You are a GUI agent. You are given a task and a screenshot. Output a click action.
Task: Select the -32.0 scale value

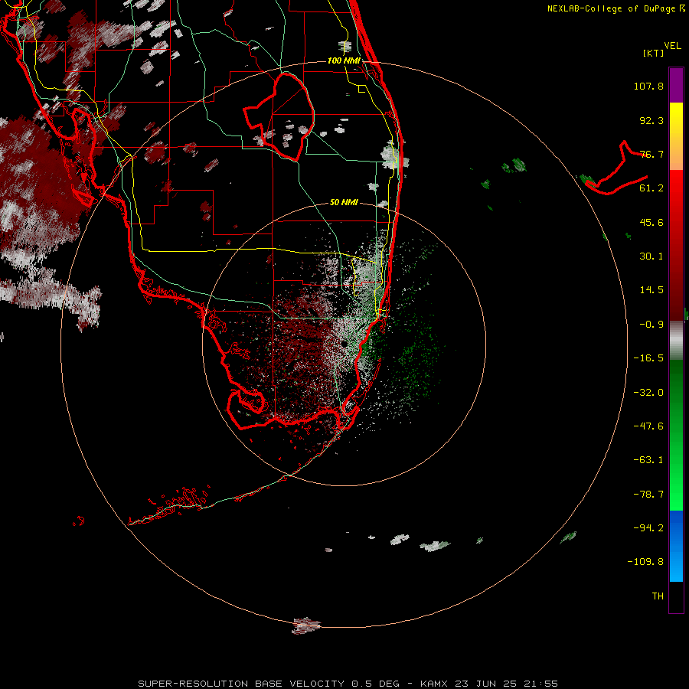pos(648,393)
